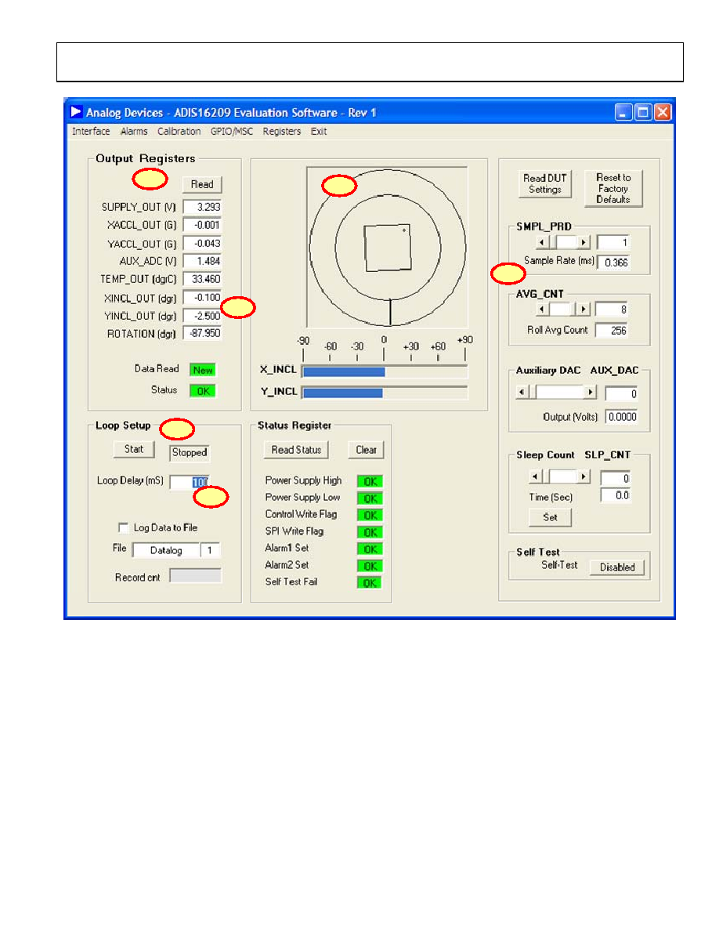Click the Sleep Count slider track
The height and width of the screenshot is (931, 719).
pos(559,476)
